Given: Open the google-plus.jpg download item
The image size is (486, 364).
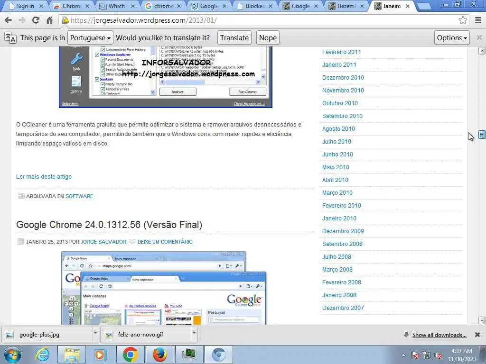Looking at the screenshot, I should coord(47,335).
